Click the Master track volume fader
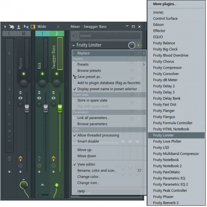 (27, 109)
